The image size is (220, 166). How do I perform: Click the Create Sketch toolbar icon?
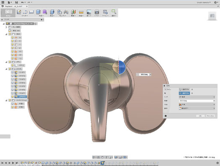click(x=19, y=12)
